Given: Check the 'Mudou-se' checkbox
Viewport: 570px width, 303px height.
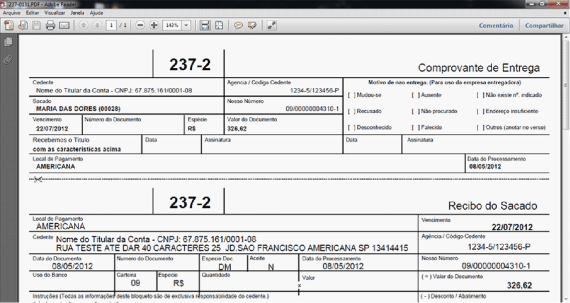Looking at the screenshot, I should (x=351, y=95).
